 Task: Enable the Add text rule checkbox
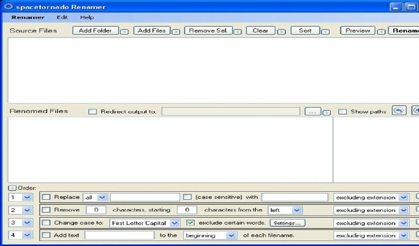point(46,235)
